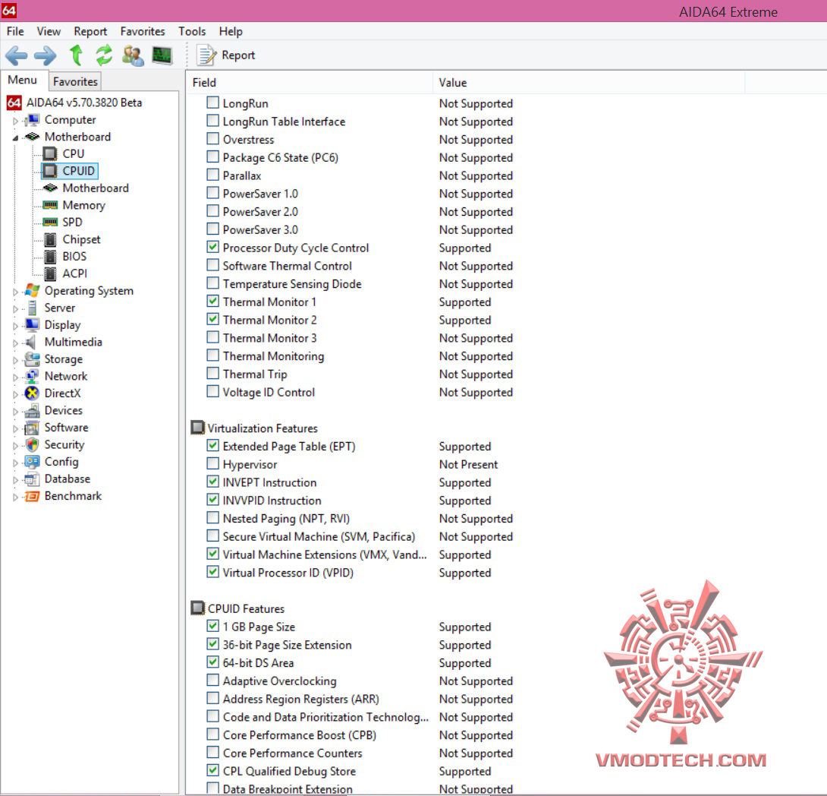Open the sensor monitor graph icon
This screenshot has width=827, height=796.
coord(162,55)
